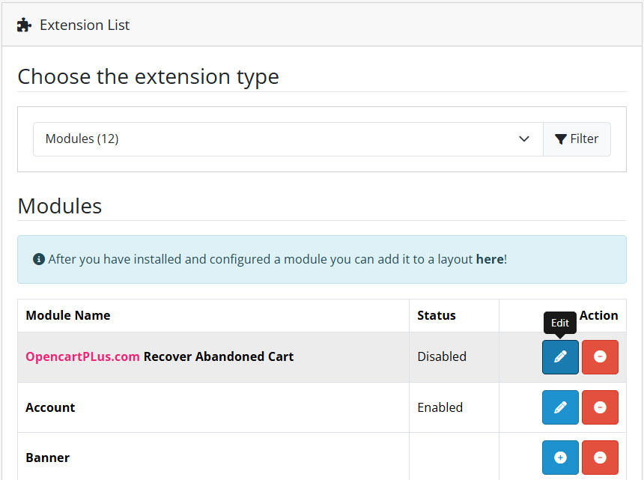Uninstall the Account module
The height and width of the screenshot is (480, 644).
(x=600, y=407)
